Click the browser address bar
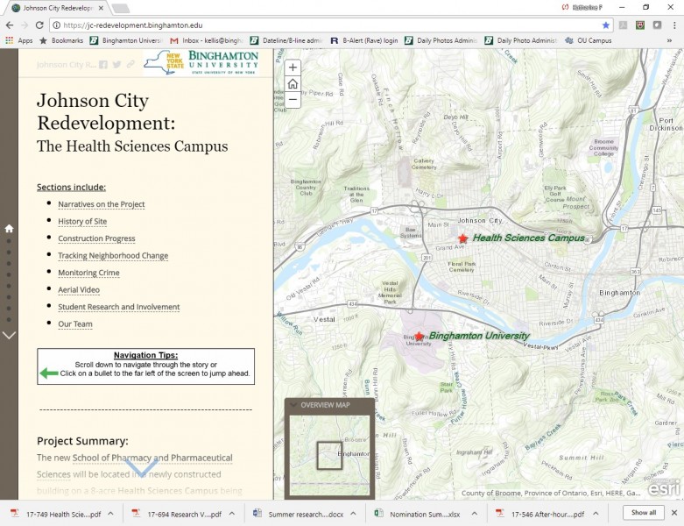684x526 pixels. [x=324, y=25]
